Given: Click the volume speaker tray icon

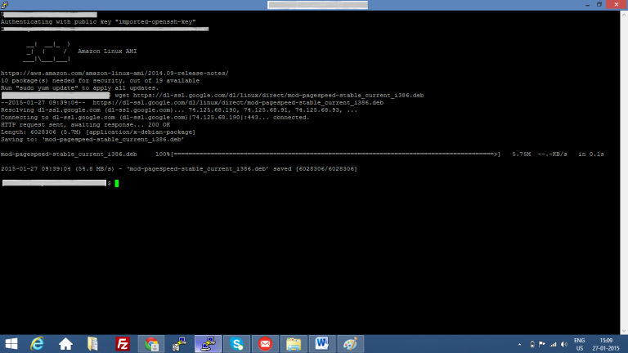Looking at the screenshot, I should (x=563, y=344).
